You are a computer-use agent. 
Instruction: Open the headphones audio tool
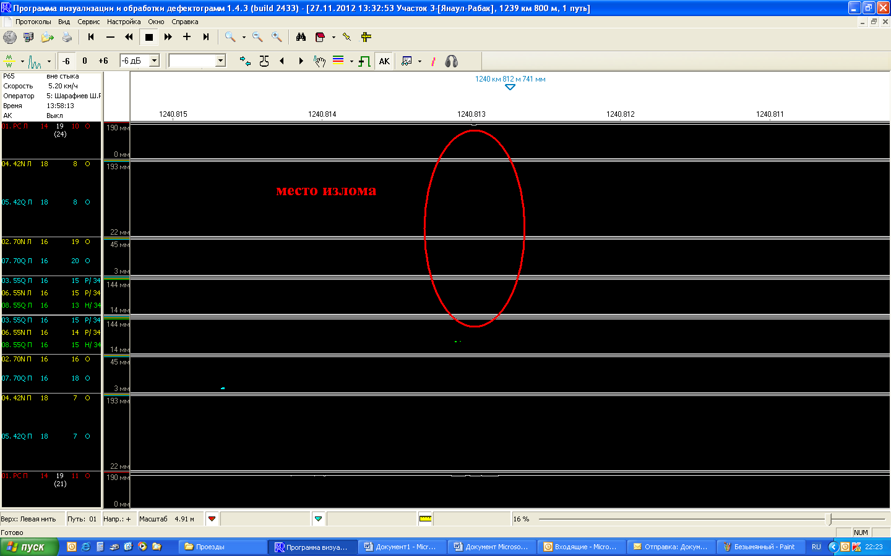452,61
